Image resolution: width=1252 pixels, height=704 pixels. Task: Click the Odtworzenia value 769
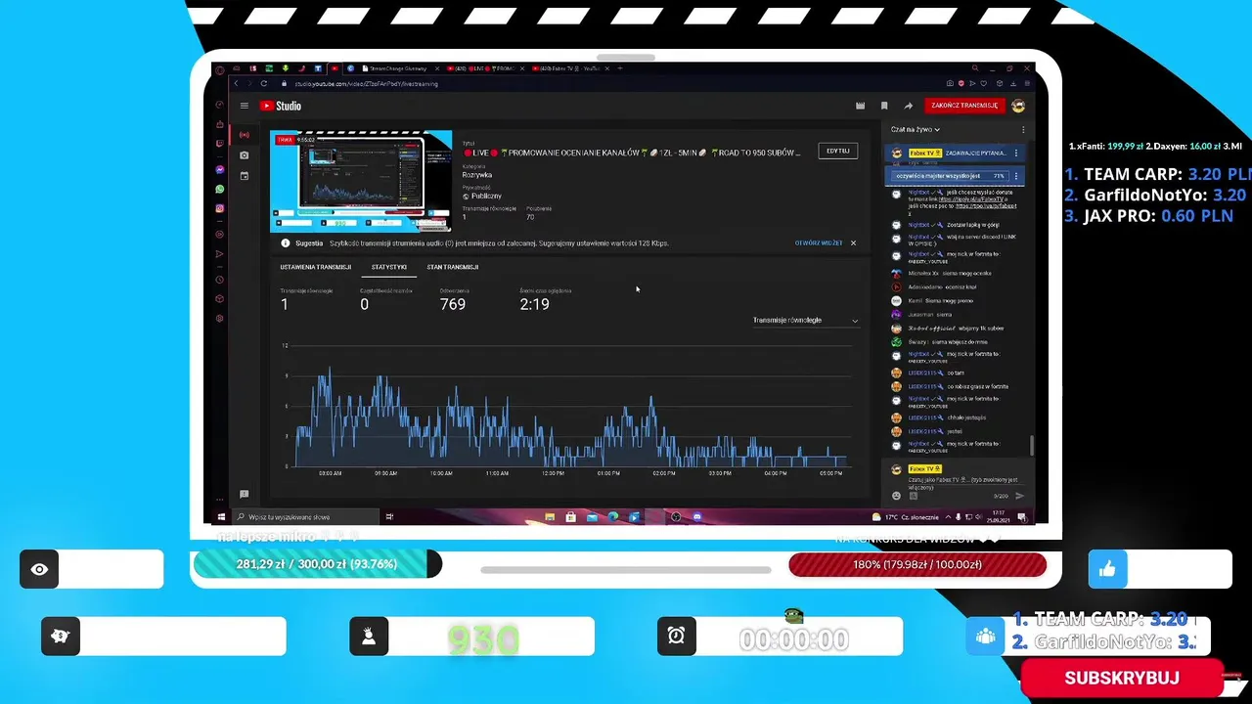click(453, 304)
